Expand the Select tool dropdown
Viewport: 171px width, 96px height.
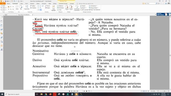(x=6, y=8)
